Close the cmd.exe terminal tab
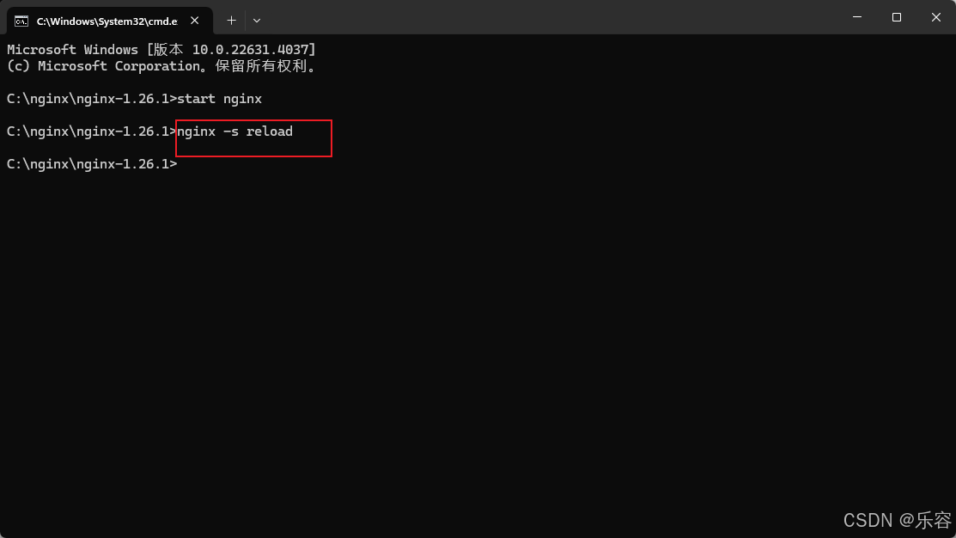The image size is (956, 538). tap(194, 21)
